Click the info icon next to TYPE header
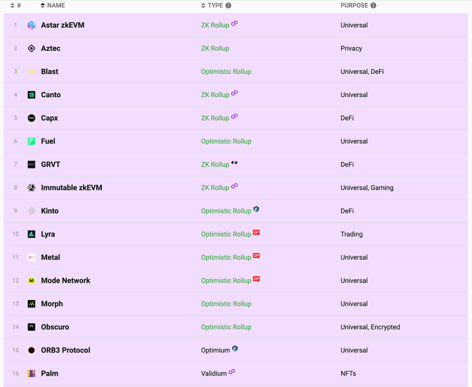 228,6
